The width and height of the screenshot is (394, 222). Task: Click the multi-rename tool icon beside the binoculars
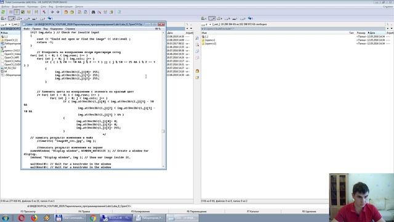click(100, 12)
